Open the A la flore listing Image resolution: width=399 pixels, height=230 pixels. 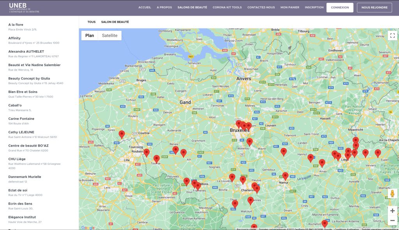[x=16, y=25]
